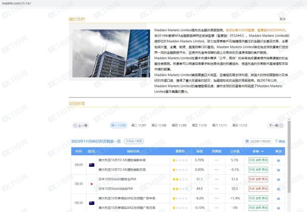Click the circular arrow icon beside 上一周

click(75, 126)
